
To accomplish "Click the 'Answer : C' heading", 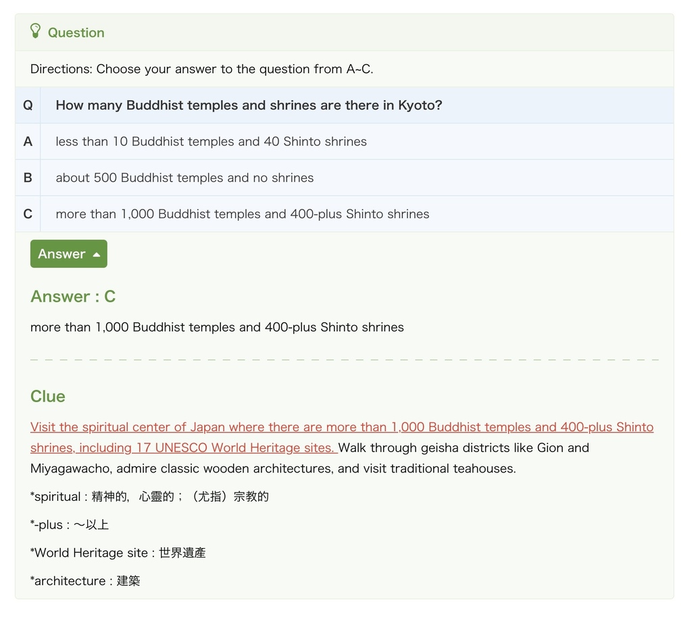I will pyautogui.click(x=73, y=297).
